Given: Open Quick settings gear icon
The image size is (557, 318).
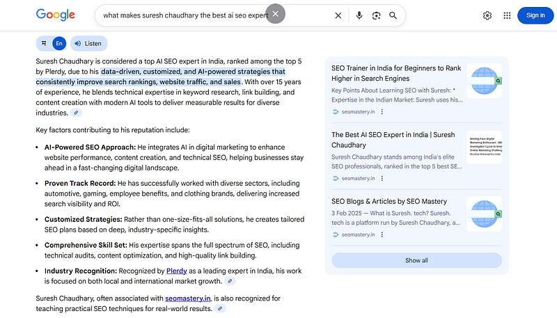Looking at the screenshot, I should (x=487, y=15).
